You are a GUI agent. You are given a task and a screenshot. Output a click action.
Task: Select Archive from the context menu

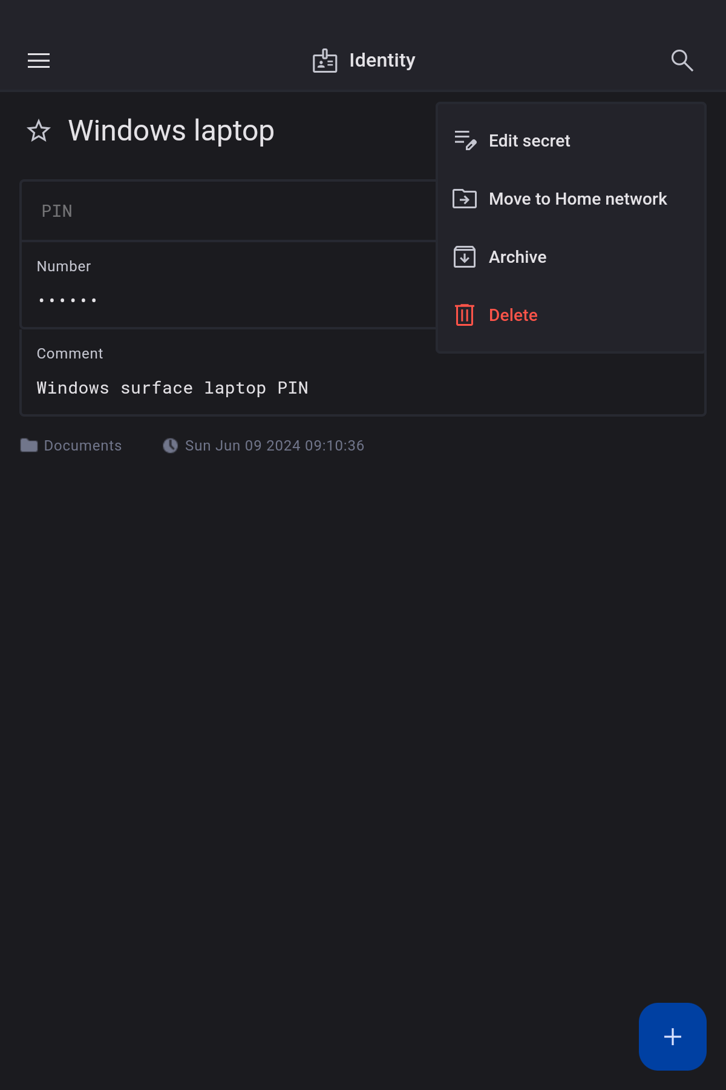517,257
